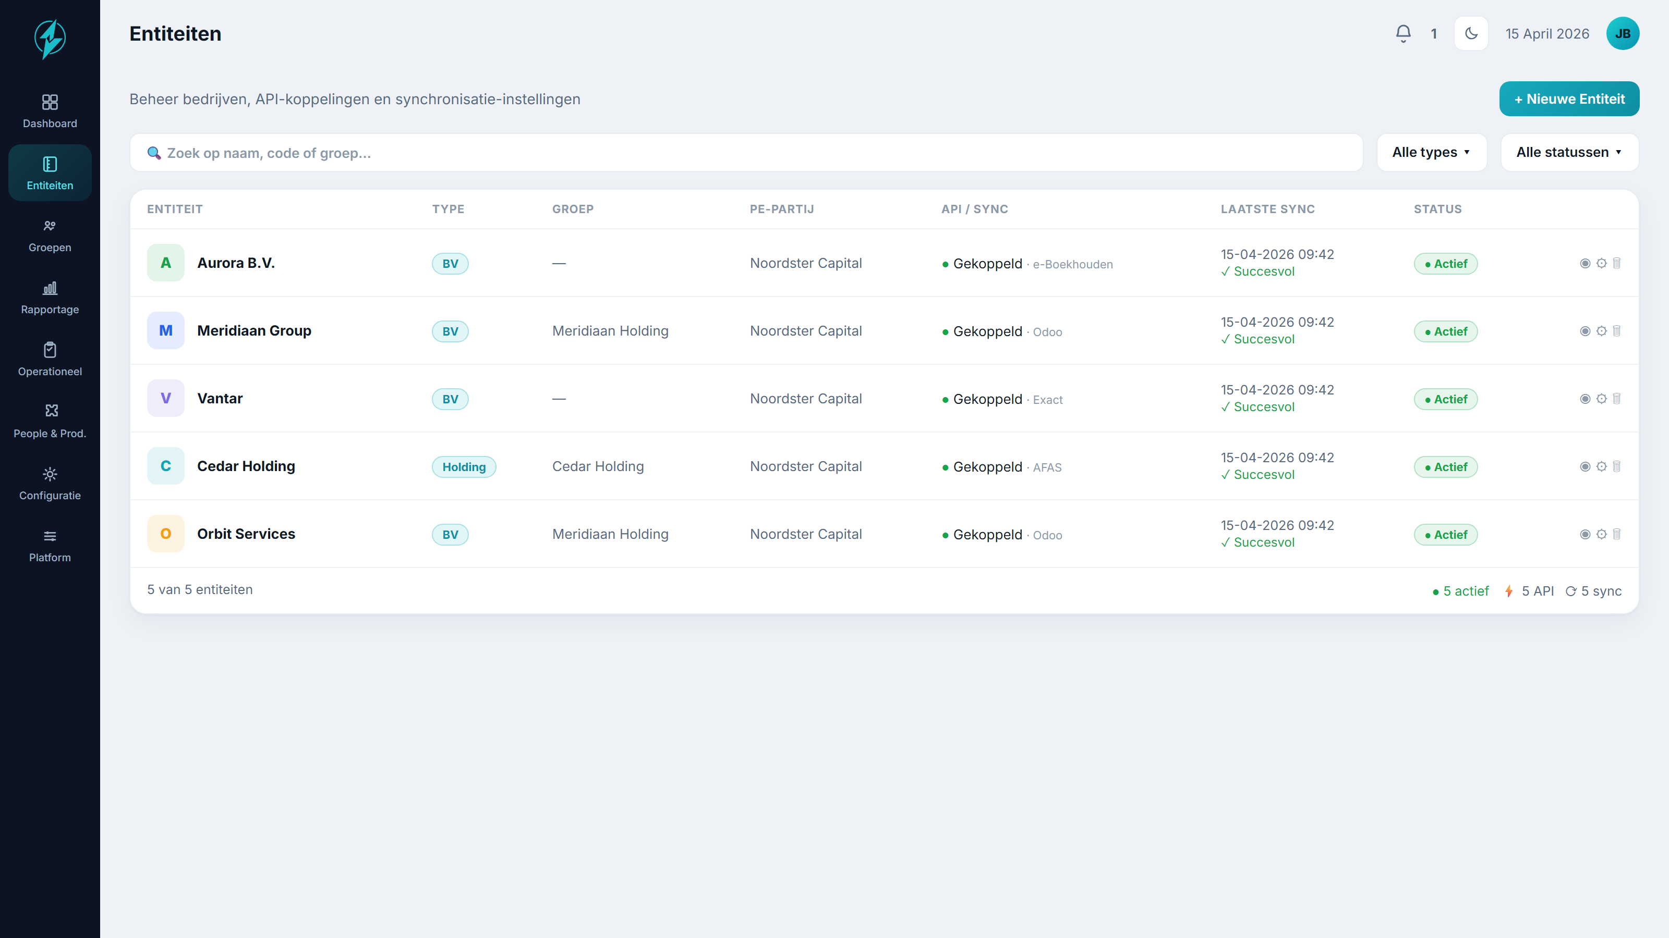The width and height of the screenshot is (1669, 938).
Task: Open the Dashboard page in sidebar
Action: (50, 112)
